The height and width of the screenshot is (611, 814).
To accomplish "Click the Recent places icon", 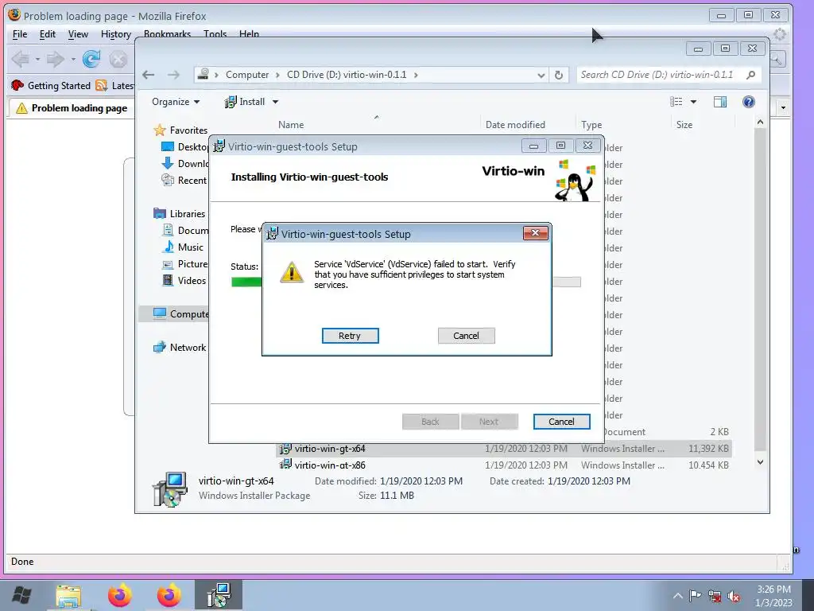I will pyautogui.click(x=167, y=181).
